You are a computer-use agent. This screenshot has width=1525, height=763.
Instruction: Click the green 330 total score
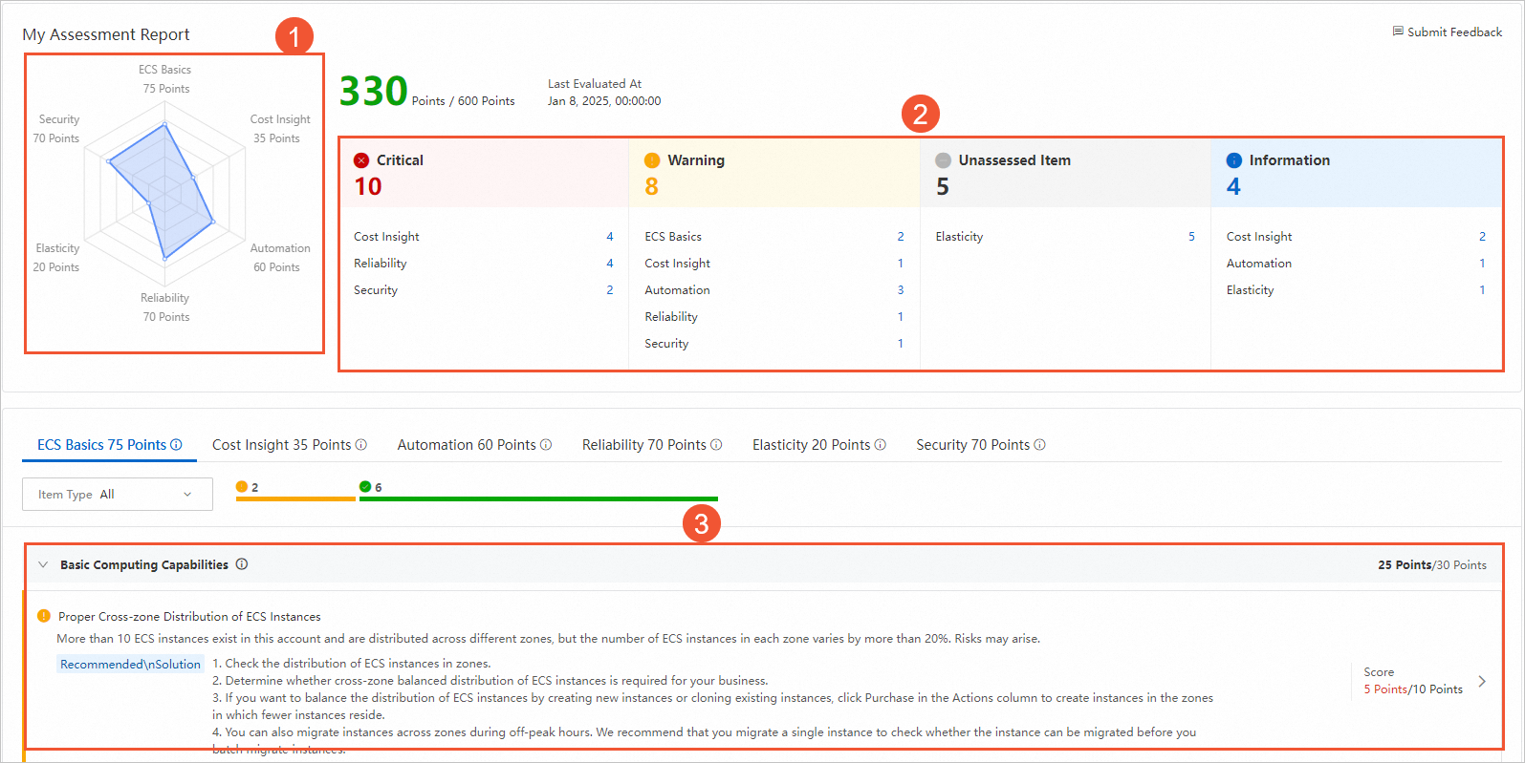[x=374, y=92]
